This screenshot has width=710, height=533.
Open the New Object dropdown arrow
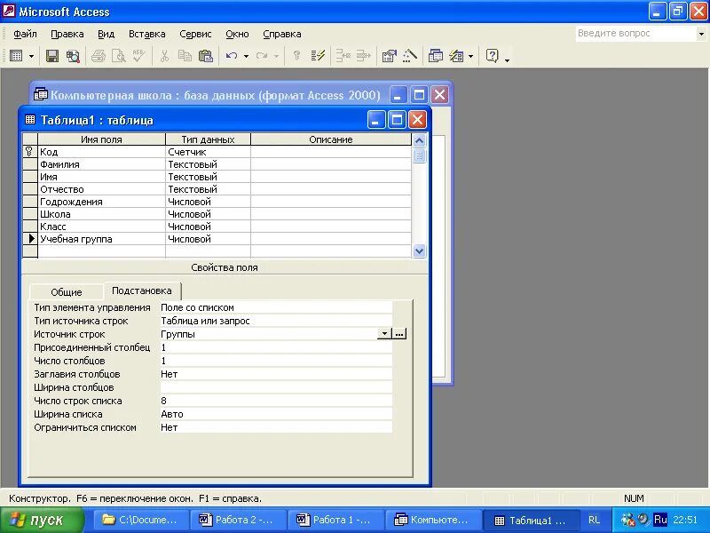tap(471, 57)
